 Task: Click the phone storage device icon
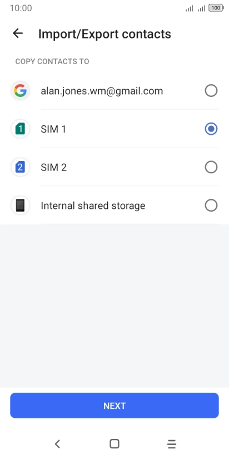pyautogui.click(x=20, y=205)
